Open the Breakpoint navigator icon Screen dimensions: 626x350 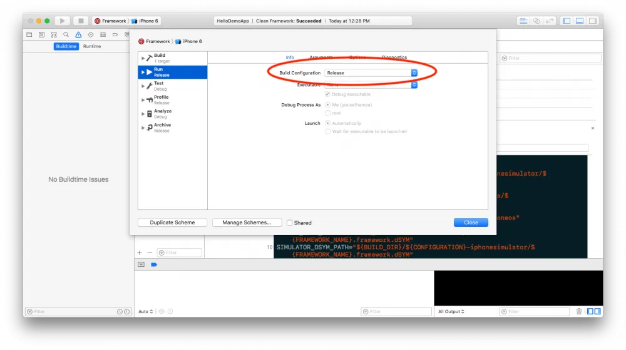[x=115, y=34]
